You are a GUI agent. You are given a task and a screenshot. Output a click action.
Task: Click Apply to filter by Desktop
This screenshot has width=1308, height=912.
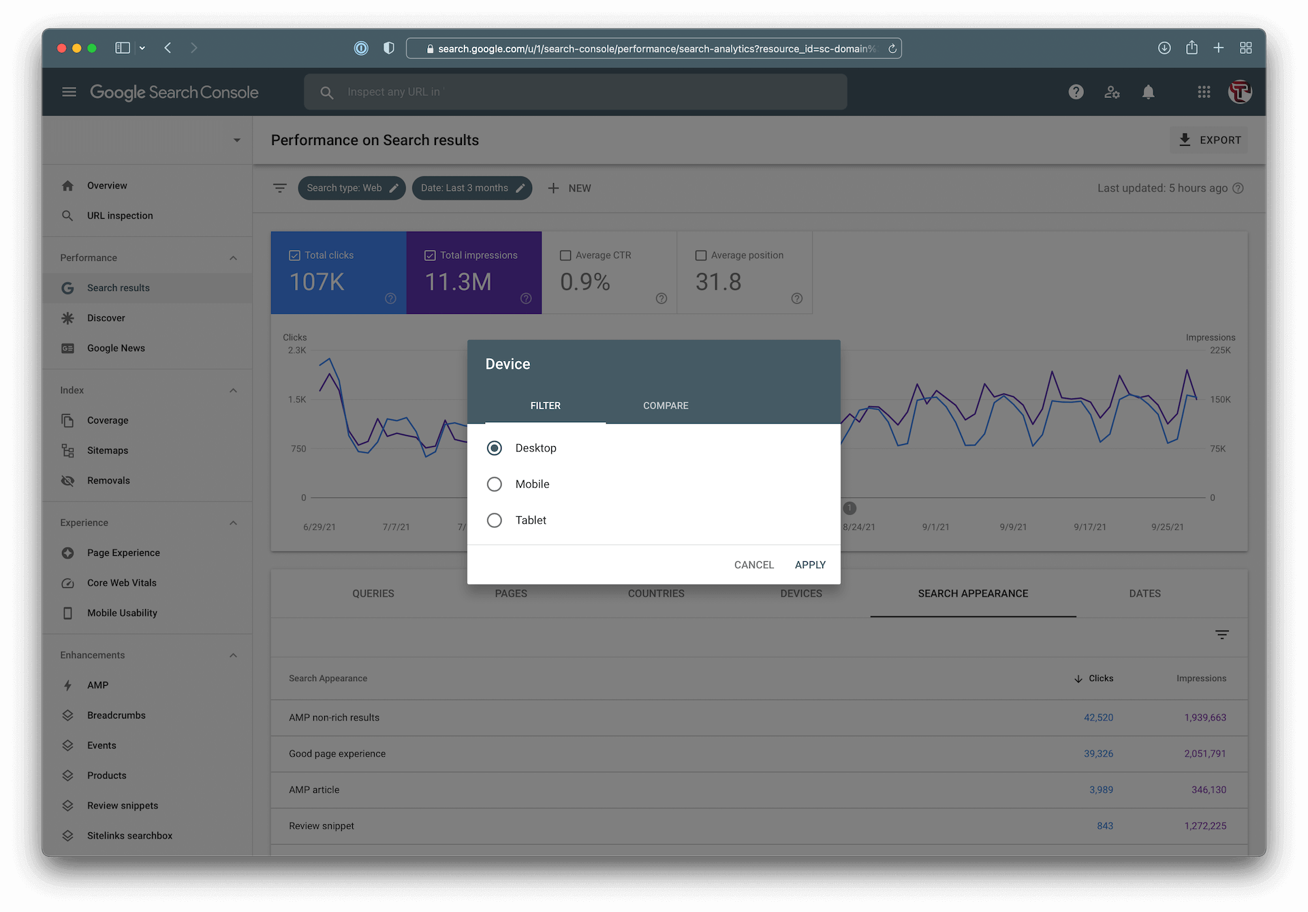pyautogui.click(x=809, y=564)
